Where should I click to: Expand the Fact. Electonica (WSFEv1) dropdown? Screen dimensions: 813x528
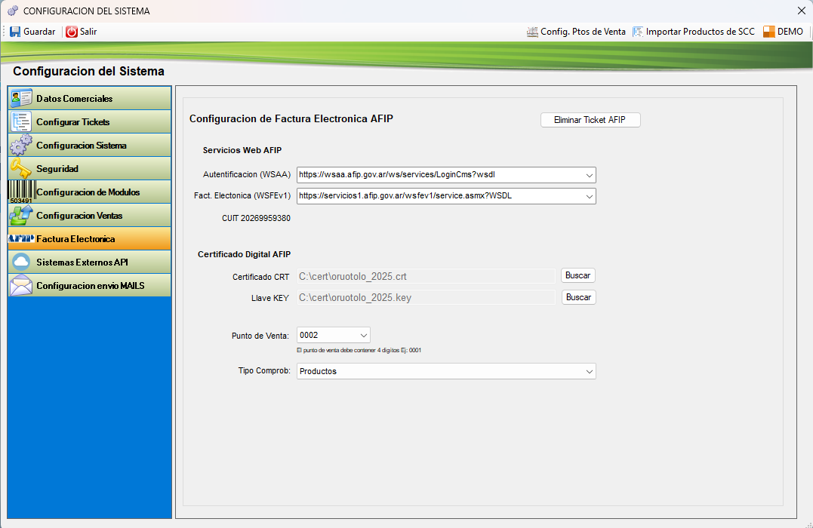[589, 196]
